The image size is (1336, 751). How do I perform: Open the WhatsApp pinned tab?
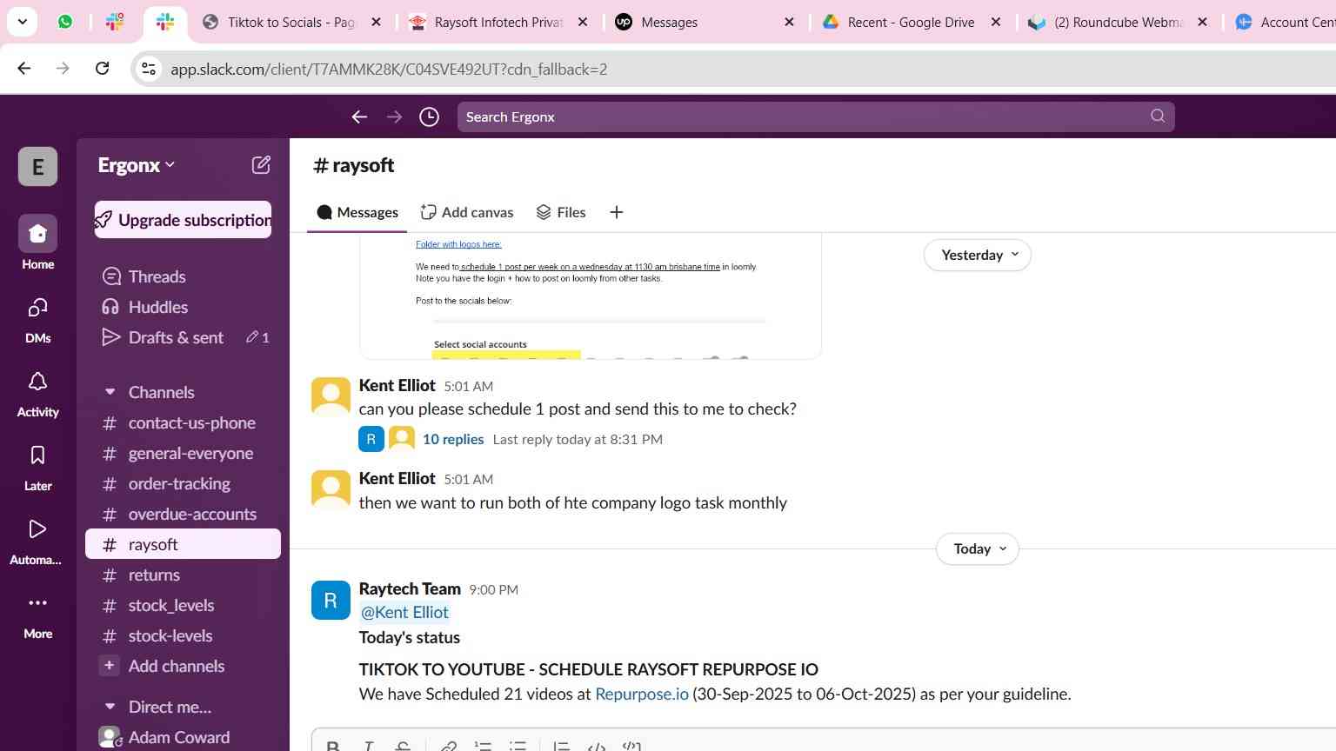tap(65, 22)
